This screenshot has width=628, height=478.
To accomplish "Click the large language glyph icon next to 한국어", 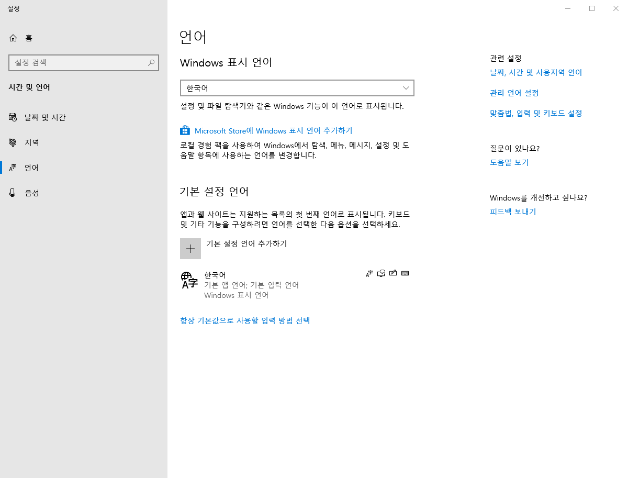I will click(189, 280).
